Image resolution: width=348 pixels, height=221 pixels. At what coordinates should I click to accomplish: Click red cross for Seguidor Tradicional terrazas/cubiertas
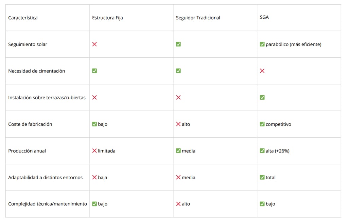click(x=178, y=98)
